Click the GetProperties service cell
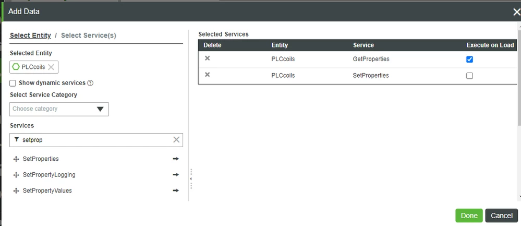Viewport: 521px width, 226px height. (x=371, y=59)
